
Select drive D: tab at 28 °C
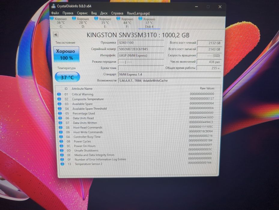click(x=81, y=23)
